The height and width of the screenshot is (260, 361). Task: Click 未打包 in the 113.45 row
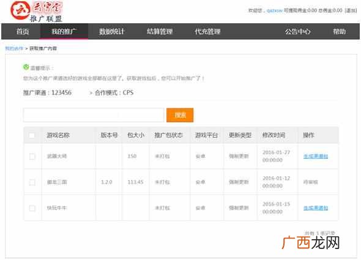pyautogui.click(x=162, y=182)
